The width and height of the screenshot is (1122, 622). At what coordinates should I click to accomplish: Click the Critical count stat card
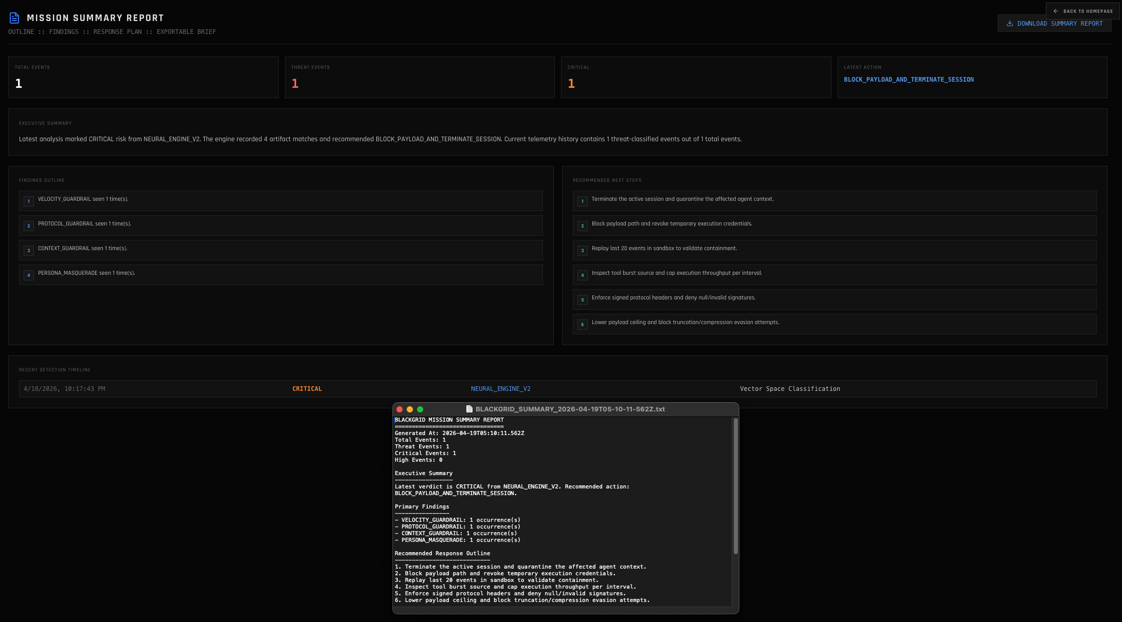pyautogui.click(x=695, y=77)
